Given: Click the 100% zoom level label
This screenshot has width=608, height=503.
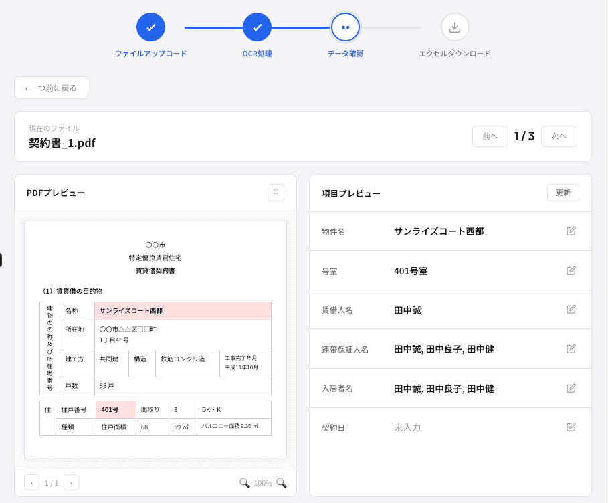Looking at the screenshot, I should [263, 482].
